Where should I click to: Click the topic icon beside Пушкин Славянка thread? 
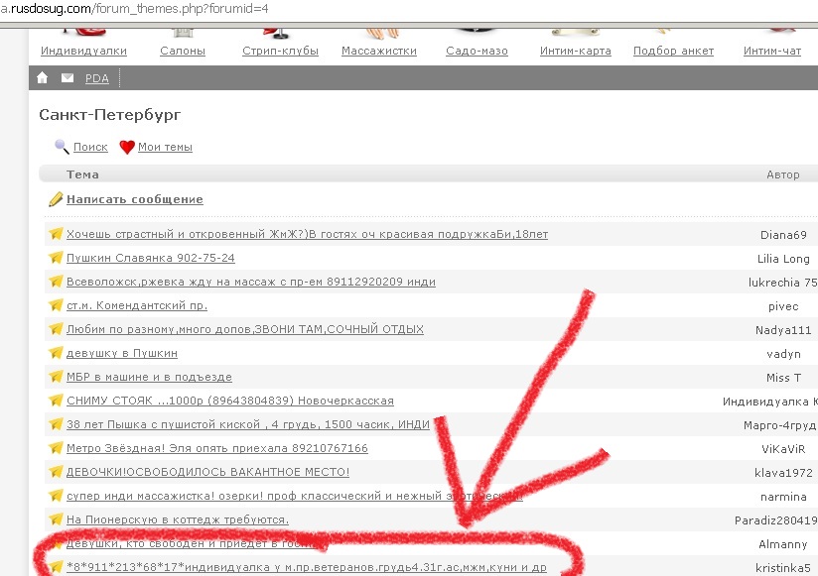(56, 259)
